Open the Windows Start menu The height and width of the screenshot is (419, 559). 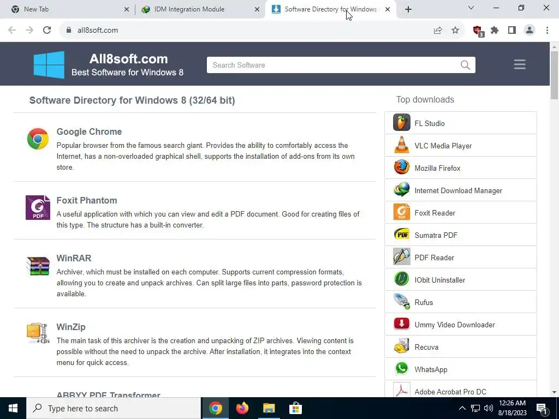tap(13, 408)
